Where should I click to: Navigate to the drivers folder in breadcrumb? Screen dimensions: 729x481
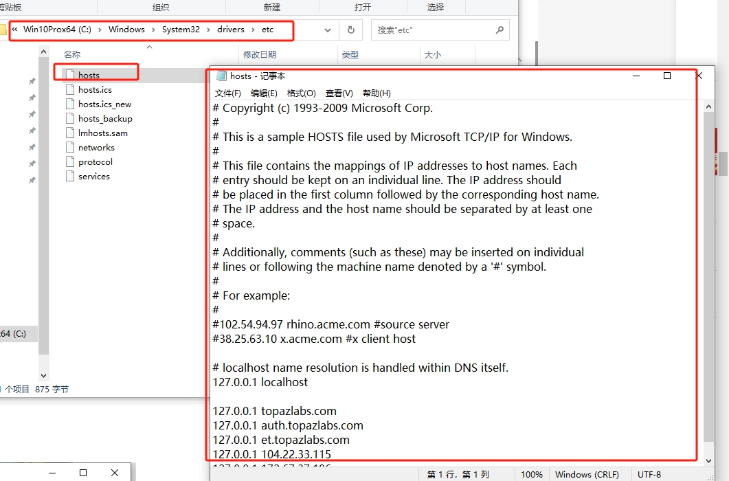coord(232,30)
